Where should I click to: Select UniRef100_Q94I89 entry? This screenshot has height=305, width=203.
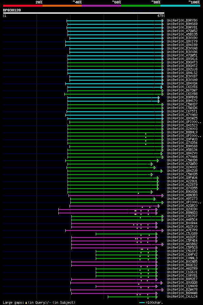pyautogui.click(x=182, y=45)
